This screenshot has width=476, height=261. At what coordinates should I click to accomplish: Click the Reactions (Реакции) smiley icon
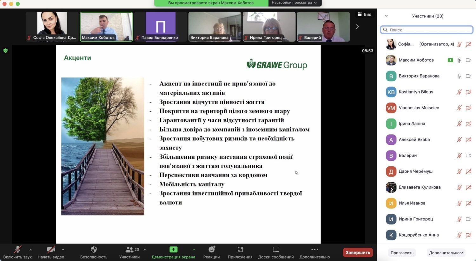pyautogui.click(x=212, y=250)
